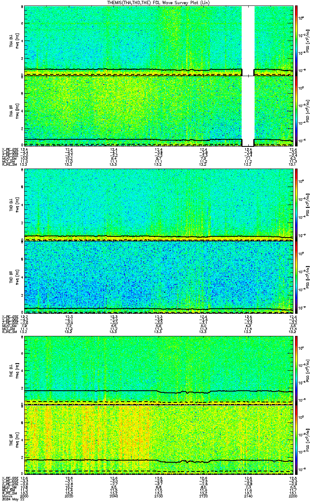Click the X_RE_GSE row label under THA panels
Screen dimensions: 313x502
click(9, 149)
